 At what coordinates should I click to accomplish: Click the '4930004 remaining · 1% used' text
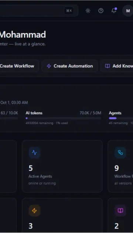pyautogui.click(x=47, y=123)
